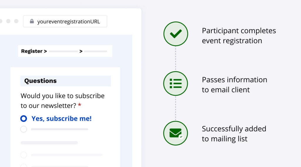The image size is (301, 167).
Task: Click the green checkmark circle icon
Action: coord(175,34)
